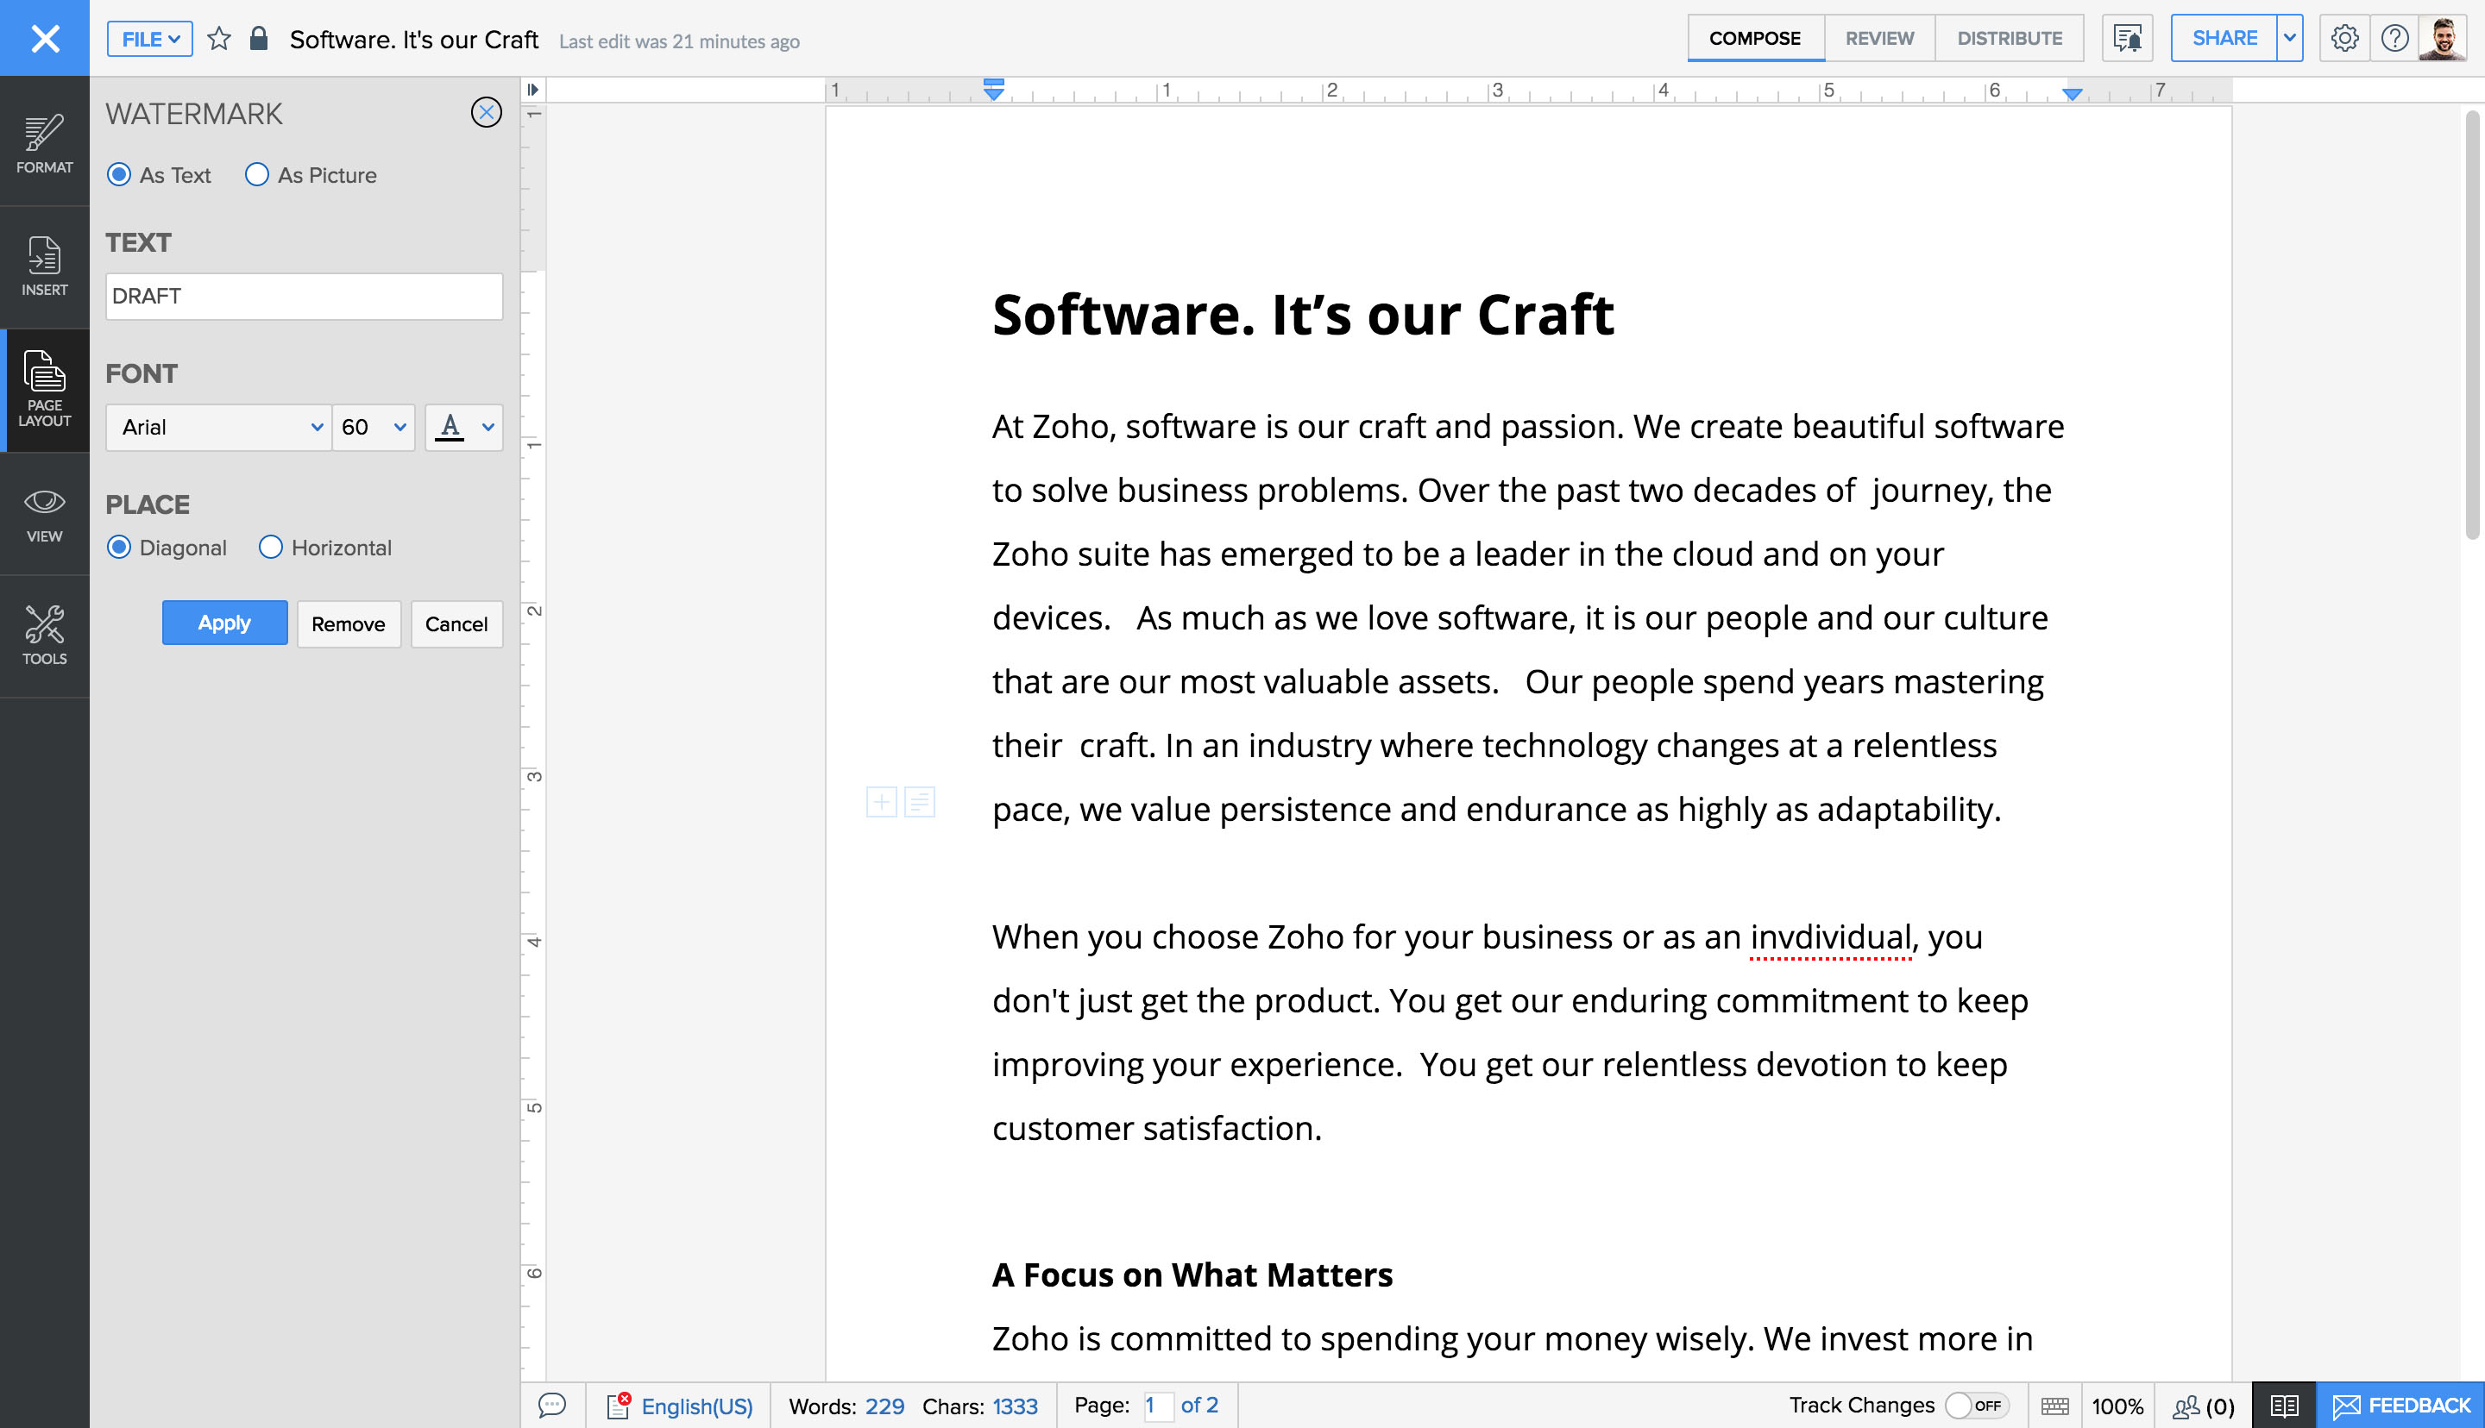Image resolution: width=2485 pixels, height=1428 pixels.
Task: Open the font size 60 dropdown
Action: (373, 427)
